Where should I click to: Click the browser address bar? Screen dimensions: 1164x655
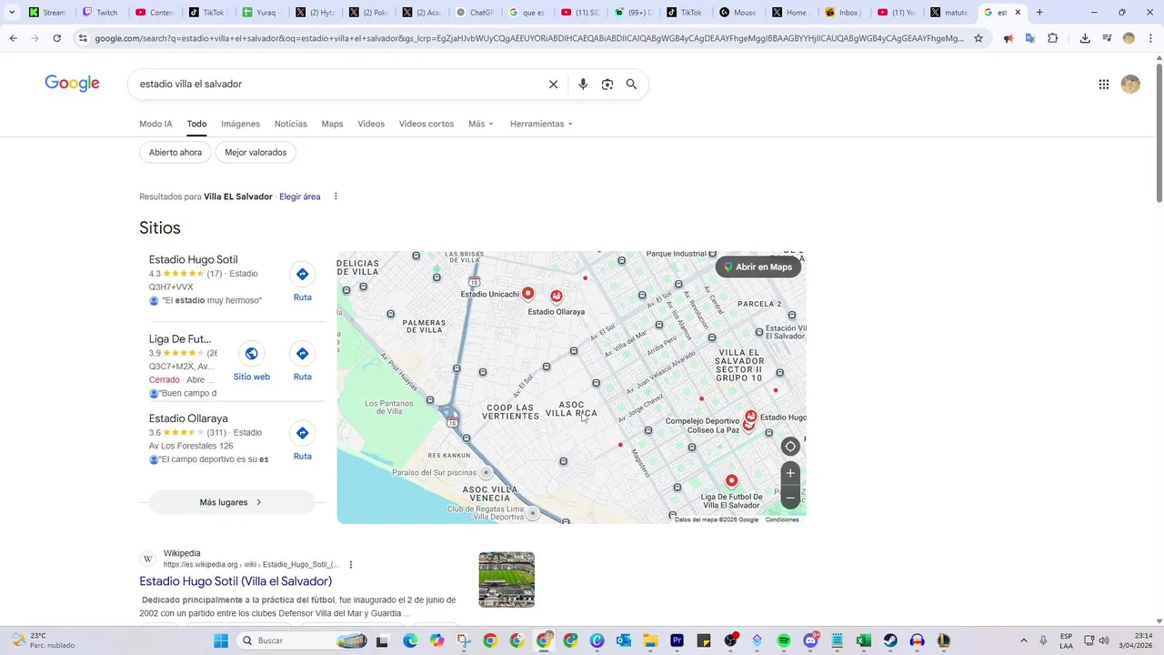[x=527, y=38]
